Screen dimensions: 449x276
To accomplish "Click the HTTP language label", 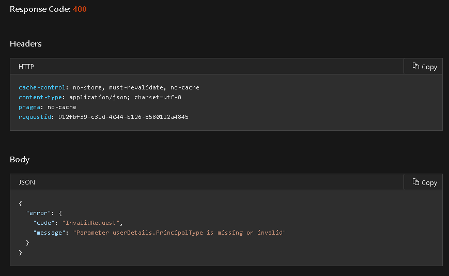I will [x=26, y=67].
